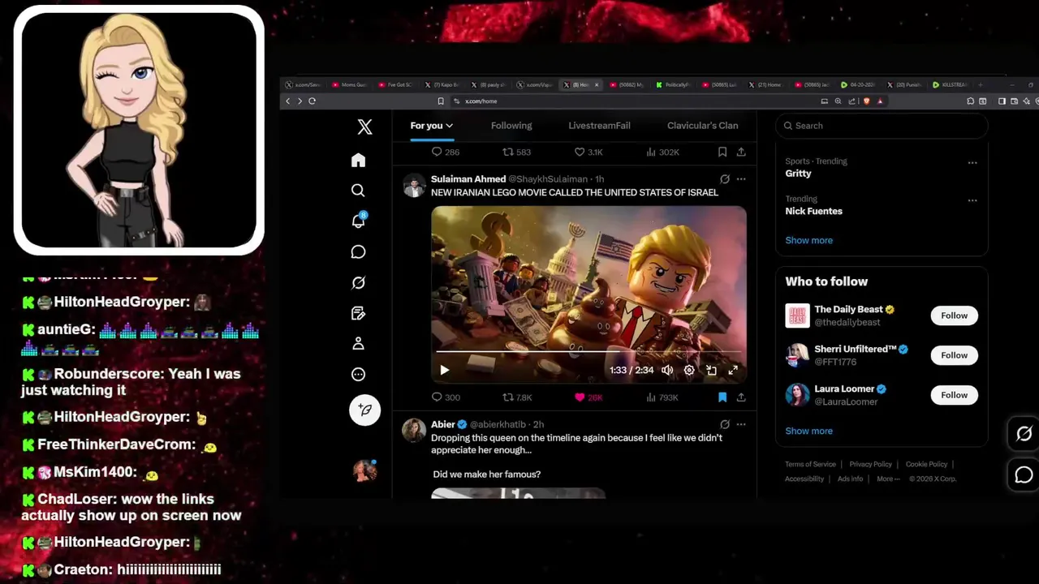1039x584 pixels.
Task: Show more in Who to follow
Action: pos(808,431)
